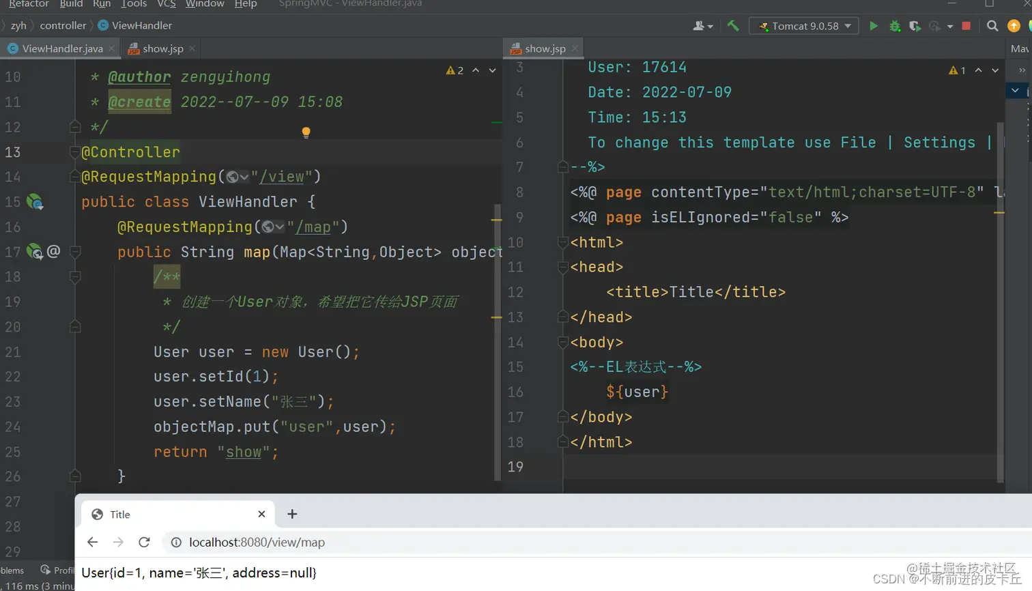Stop the running server with the red square
1032x591 pixels.
coord(966,26)
